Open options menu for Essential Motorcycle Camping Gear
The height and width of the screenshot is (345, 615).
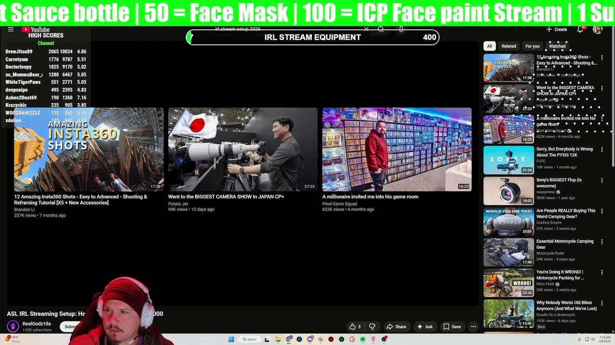pos(602,241)
